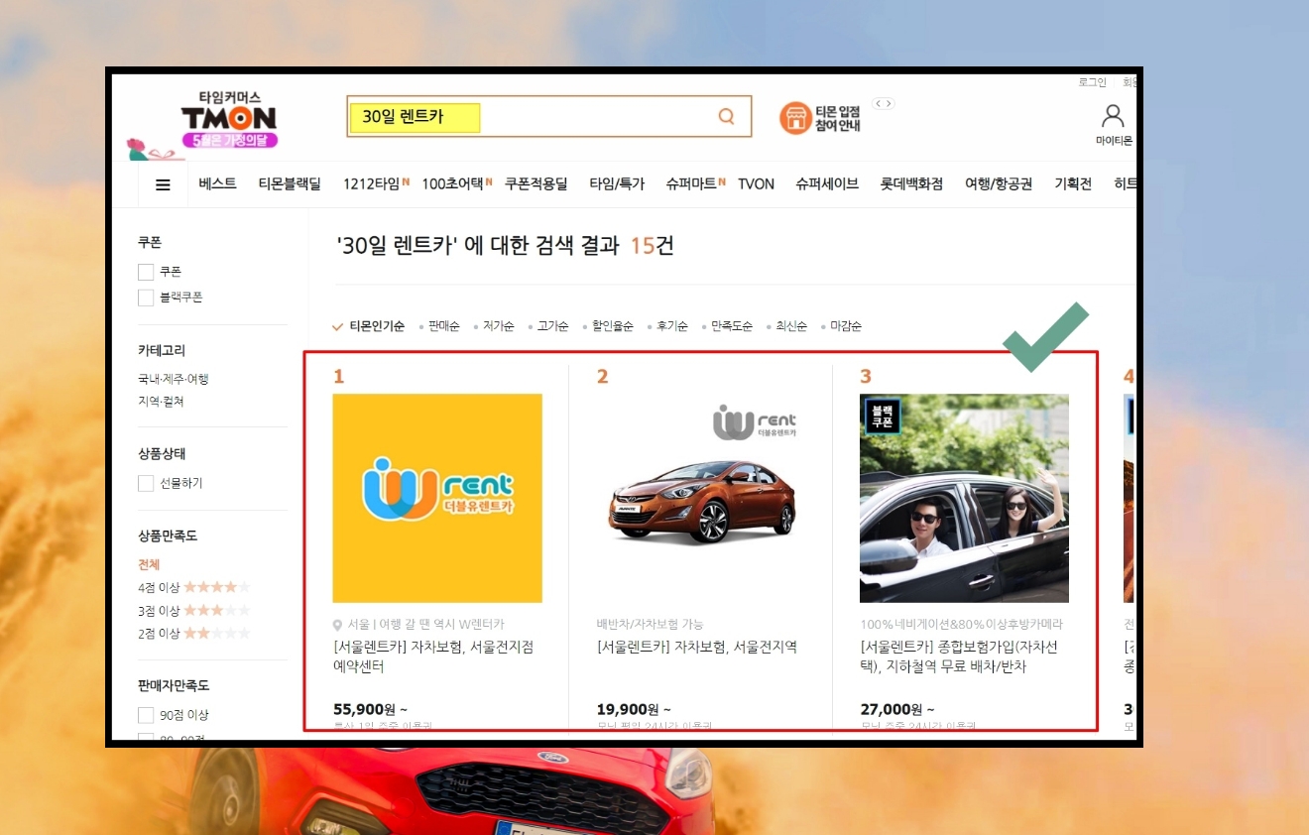Click the banner previous/next arrows
1309x835 pixels.
[x=884, y=103]
